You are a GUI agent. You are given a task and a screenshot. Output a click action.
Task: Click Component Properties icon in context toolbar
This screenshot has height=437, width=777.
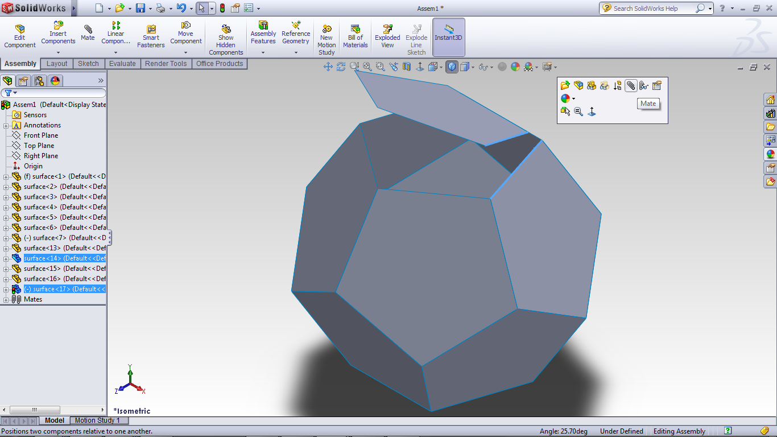coord(657,85)
